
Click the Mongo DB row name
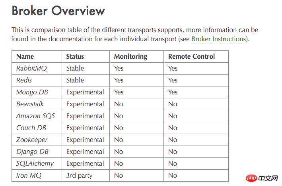tap(32, 92)
